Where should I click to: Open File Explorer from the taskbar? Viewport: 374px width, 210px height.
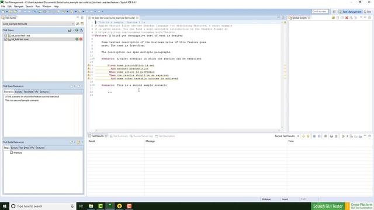[x=91, y=206]
